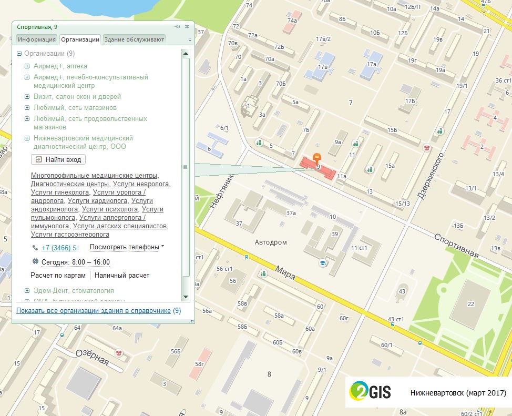Click the bus stop icon near building 60/1

420,343
